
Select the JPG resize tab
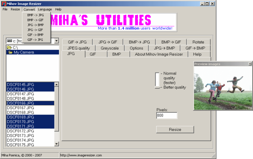click(73, 54)
